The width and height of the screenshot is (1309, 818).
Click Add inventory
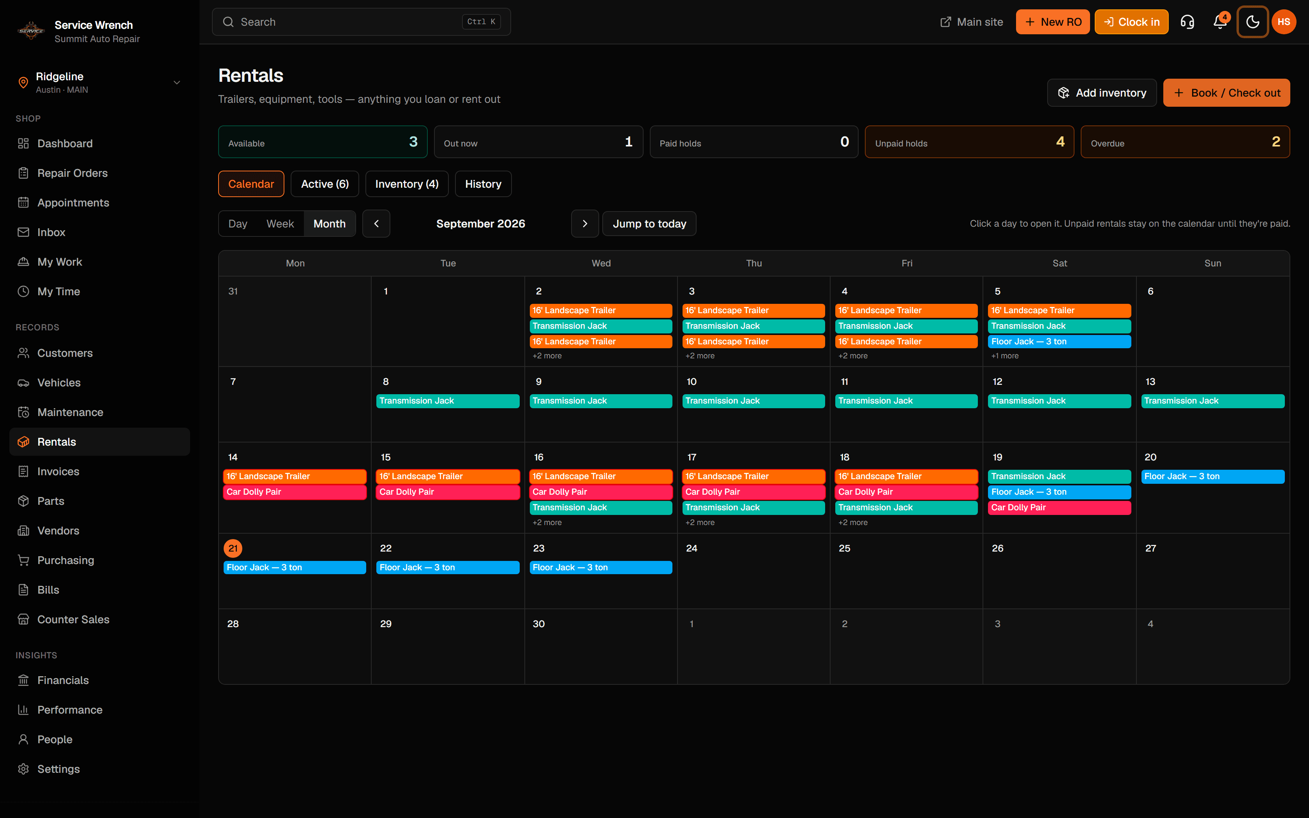click(1102, 93)
